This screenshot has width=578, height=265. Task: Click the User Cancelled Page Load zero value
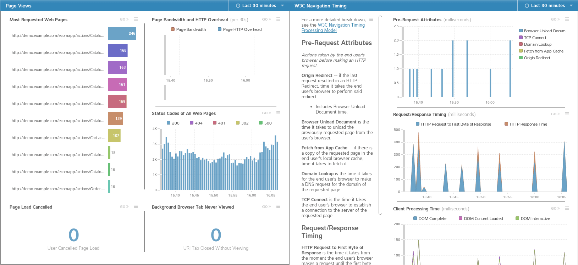[x=74, y=235]
